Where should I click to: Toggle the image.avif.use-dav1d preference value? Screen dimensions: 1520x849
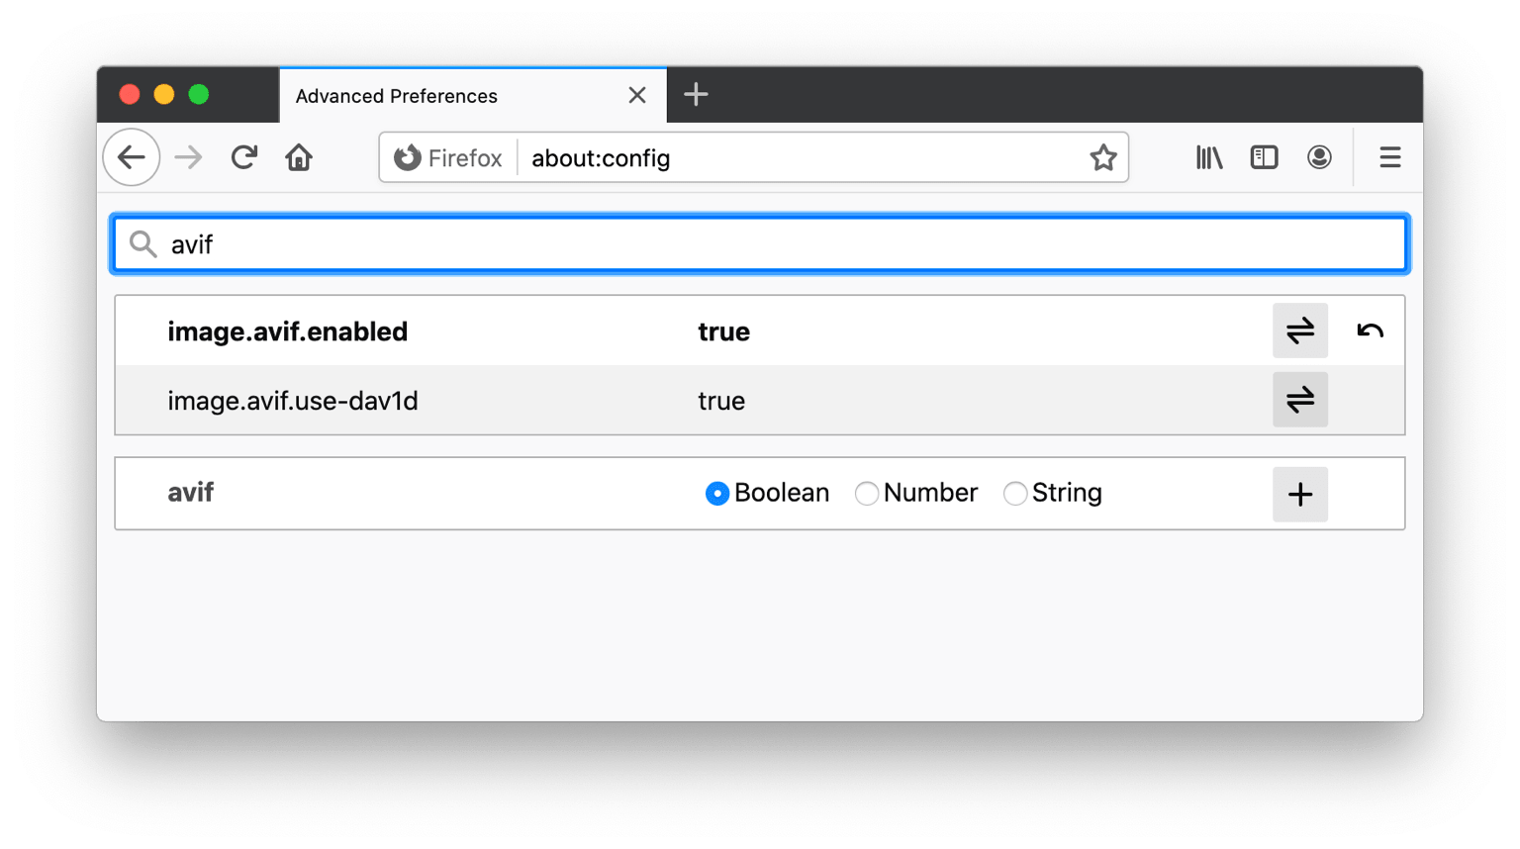(1299, 400)
